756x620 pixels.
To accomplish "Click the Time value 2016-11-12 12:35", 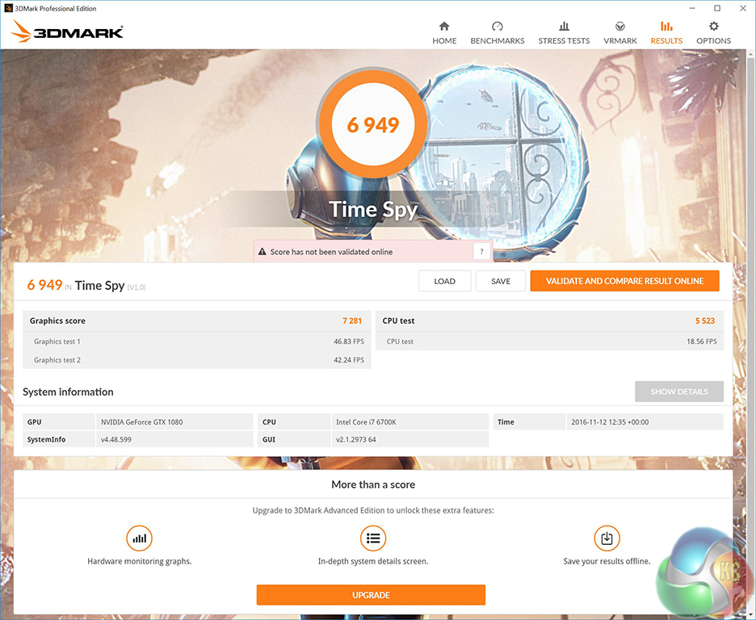I will pyautogui.click(x=610, y=422).
